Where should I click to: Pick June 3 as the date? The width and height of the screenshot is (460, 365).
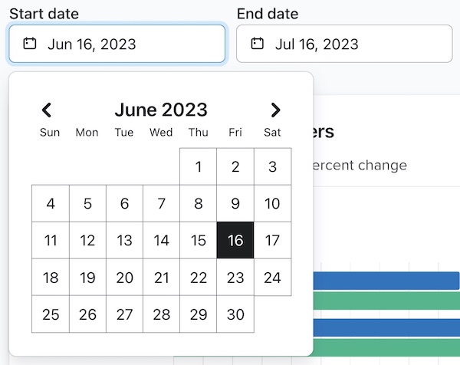coord(272,167)
